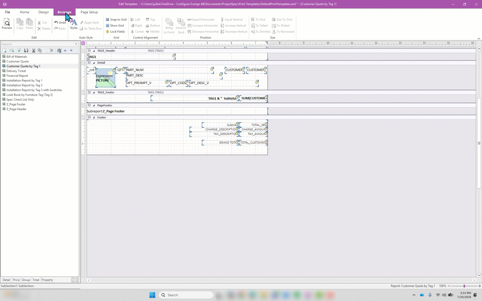Click Decrease Vertical spacing
Screen dimensions: 482x301
tap(234, 31)
